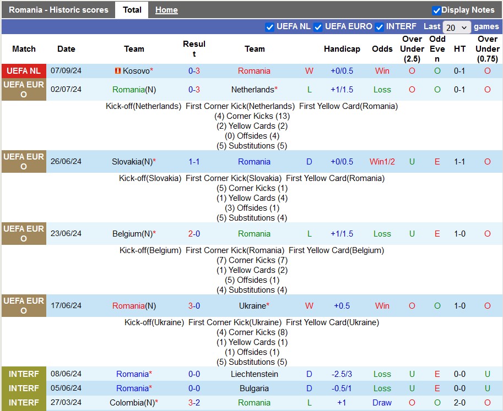The height and width of the screenshot is (411, 503).
Task: Click the Bulgaria team name
Action: tap(254, 388)
